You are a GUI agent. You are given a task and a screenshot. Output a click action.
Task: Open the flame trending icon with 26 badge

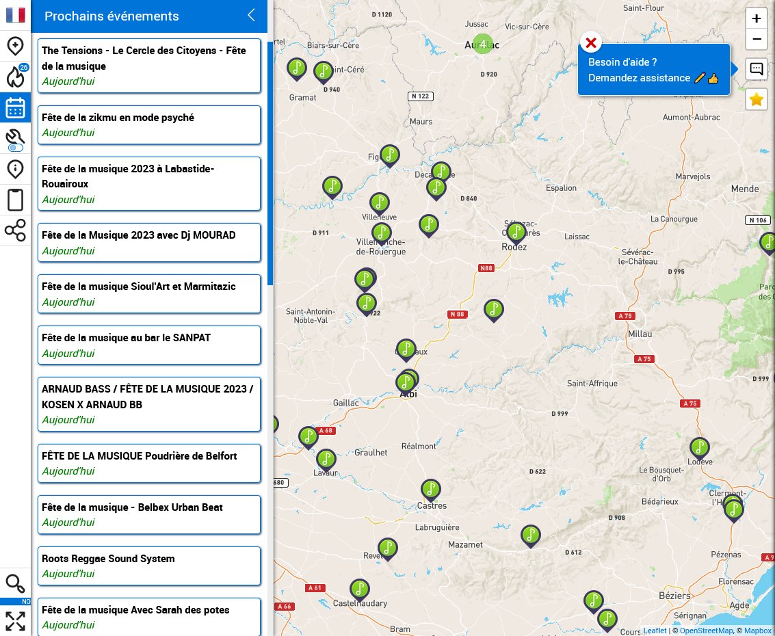(15, 77)
